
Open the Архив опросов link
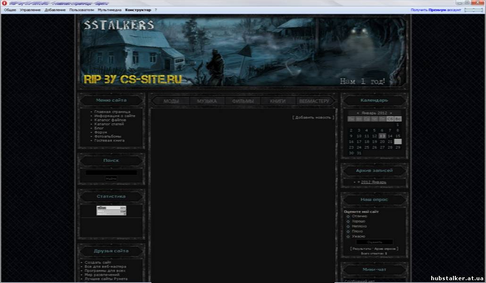pos(385,249)
